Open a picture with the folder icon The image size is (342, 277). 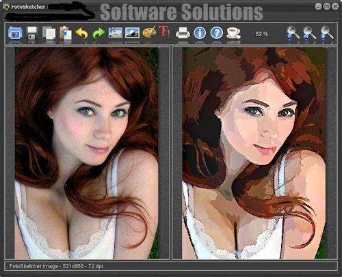point(15,33)
